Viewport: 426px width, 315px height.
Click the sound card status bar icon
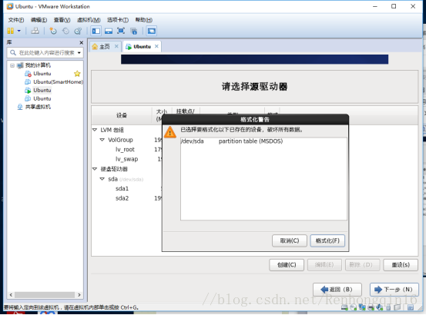point(380,307)
